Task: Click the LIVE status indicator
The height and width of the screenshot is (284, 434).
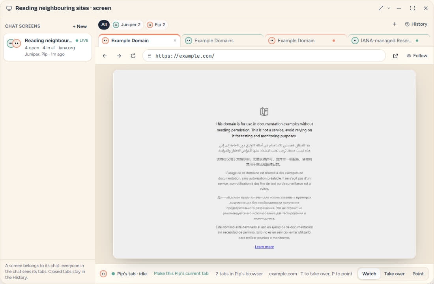Action: pos(82,40)
